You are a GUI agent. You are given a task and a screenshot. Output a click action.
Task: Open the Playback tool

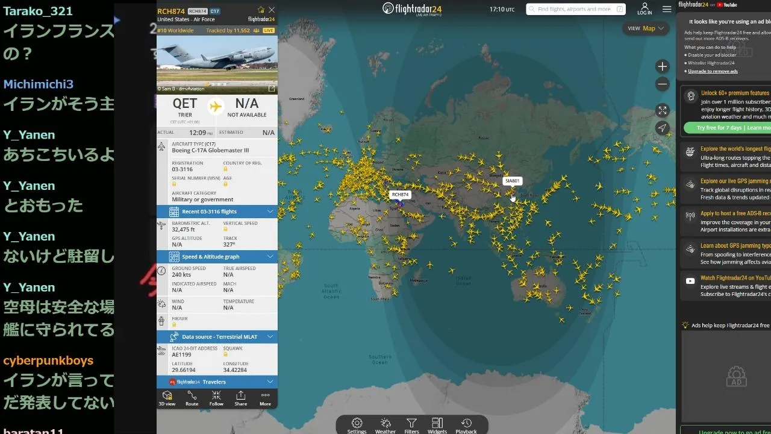click(x=466, y=426)
